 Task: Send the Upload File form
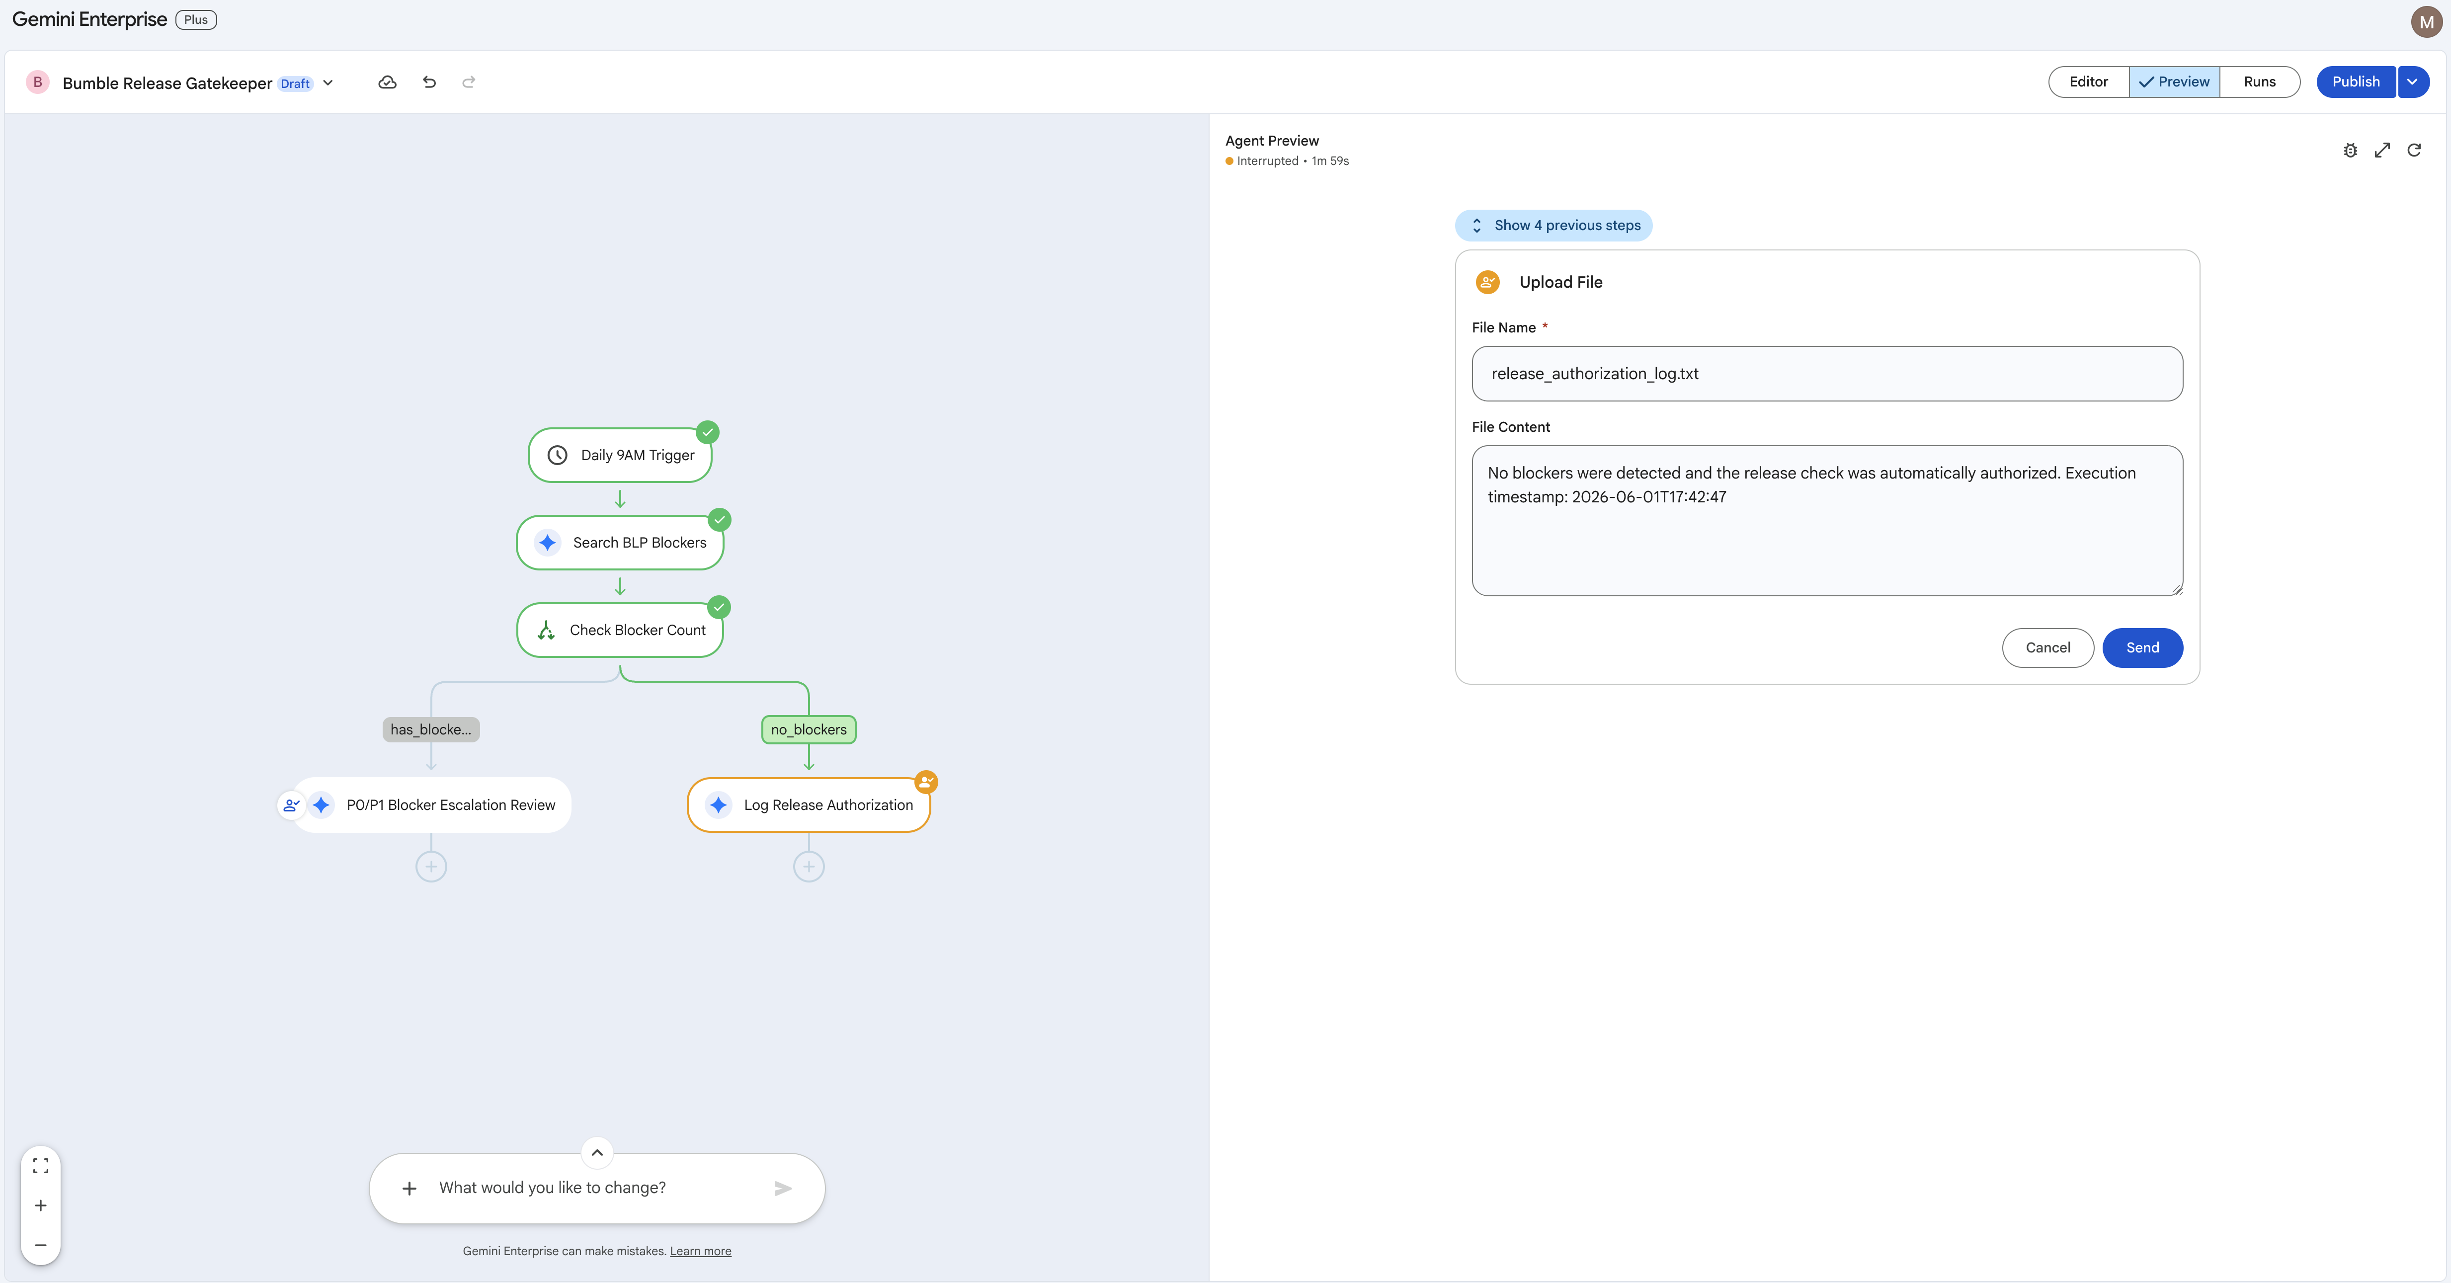point(2143,647)
